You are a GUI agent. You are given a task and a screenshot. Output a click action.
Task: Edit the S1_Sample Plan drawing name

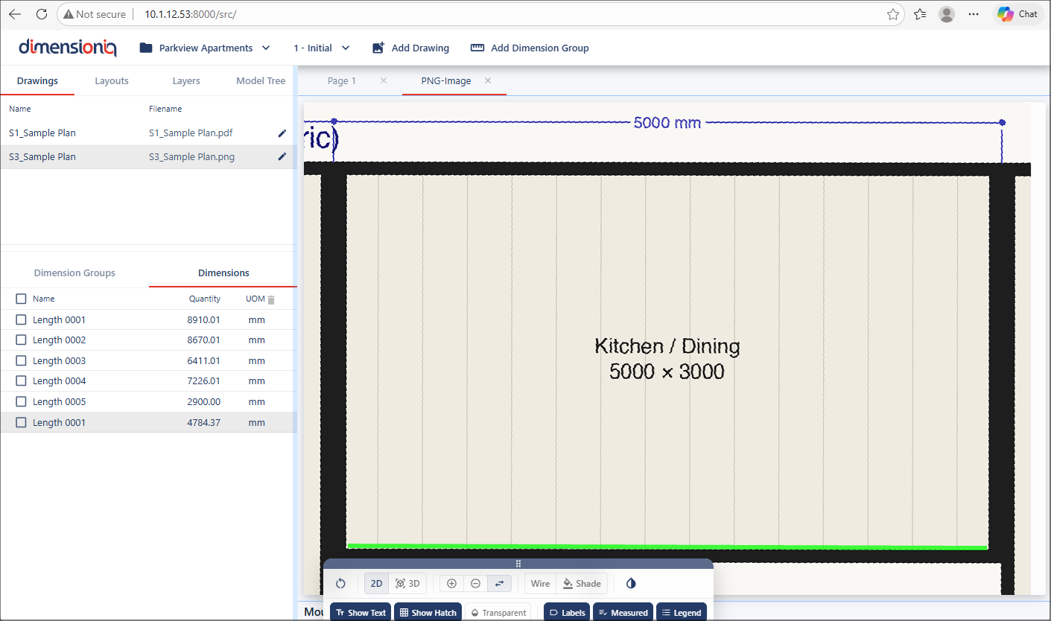(x=282, y=133)
